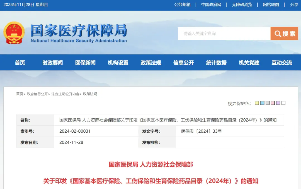Click the national emblem logo
301x189 pixels.
(14, 33)
